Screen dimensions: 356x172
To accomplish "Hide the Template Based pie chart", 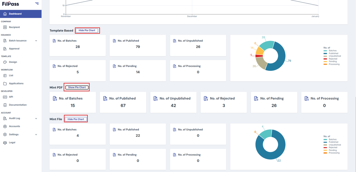I will [x=87, y=30].
